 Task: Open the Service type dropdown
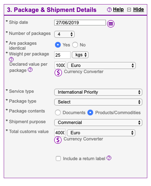tap(98, 92)
